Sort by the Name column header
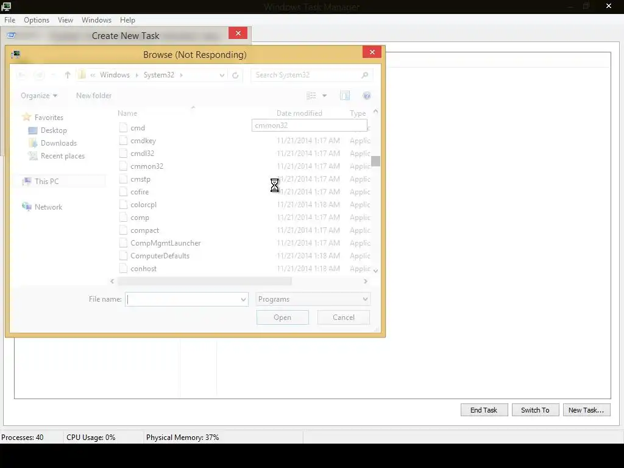Viewport: 624px width, 468px height. 127,113
